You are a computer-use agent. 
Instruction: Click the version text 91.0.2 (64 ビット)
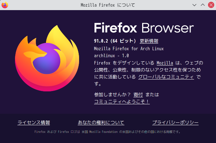coord(115,41)
